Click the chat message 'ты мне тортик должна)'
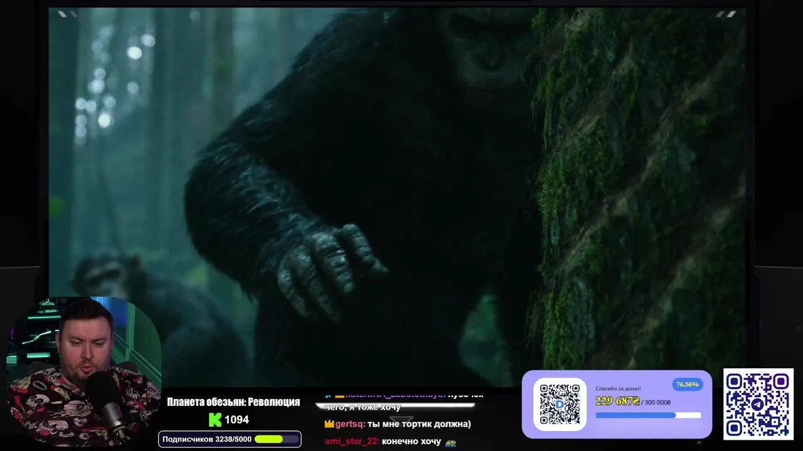The width and height of the screenshot is (803, 451). pos(419,424)
